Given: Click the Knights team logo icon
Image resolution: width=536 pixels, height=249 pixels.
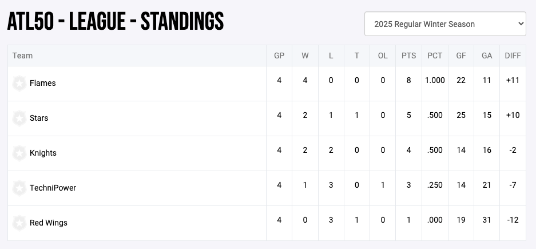Looking at the screenshot, I should [19, 153].
